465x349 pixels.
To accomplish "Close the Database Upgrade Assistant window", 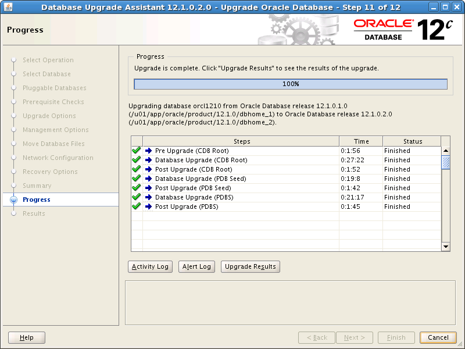I will 457,7.
